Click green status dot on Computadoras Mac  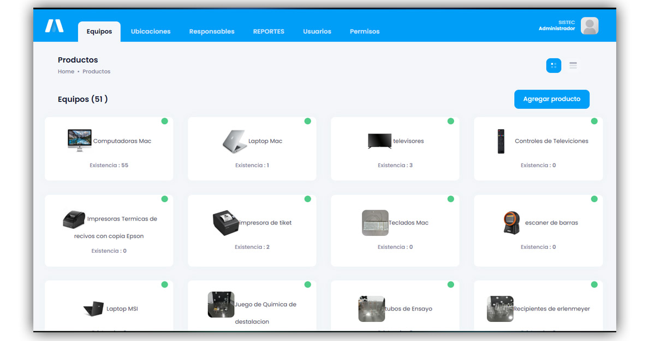tap(164, 121)
